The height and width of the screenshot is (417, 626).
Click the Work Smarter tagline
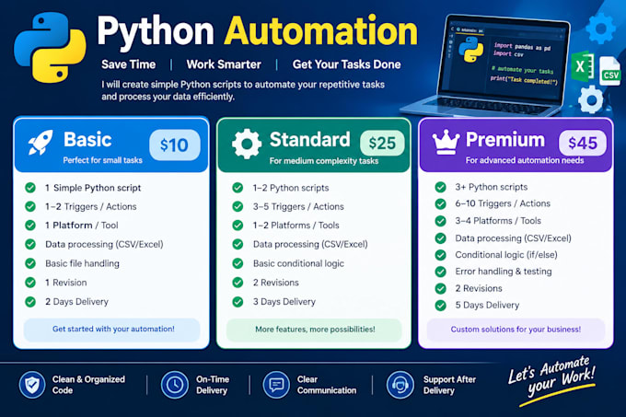pos(224,64)
